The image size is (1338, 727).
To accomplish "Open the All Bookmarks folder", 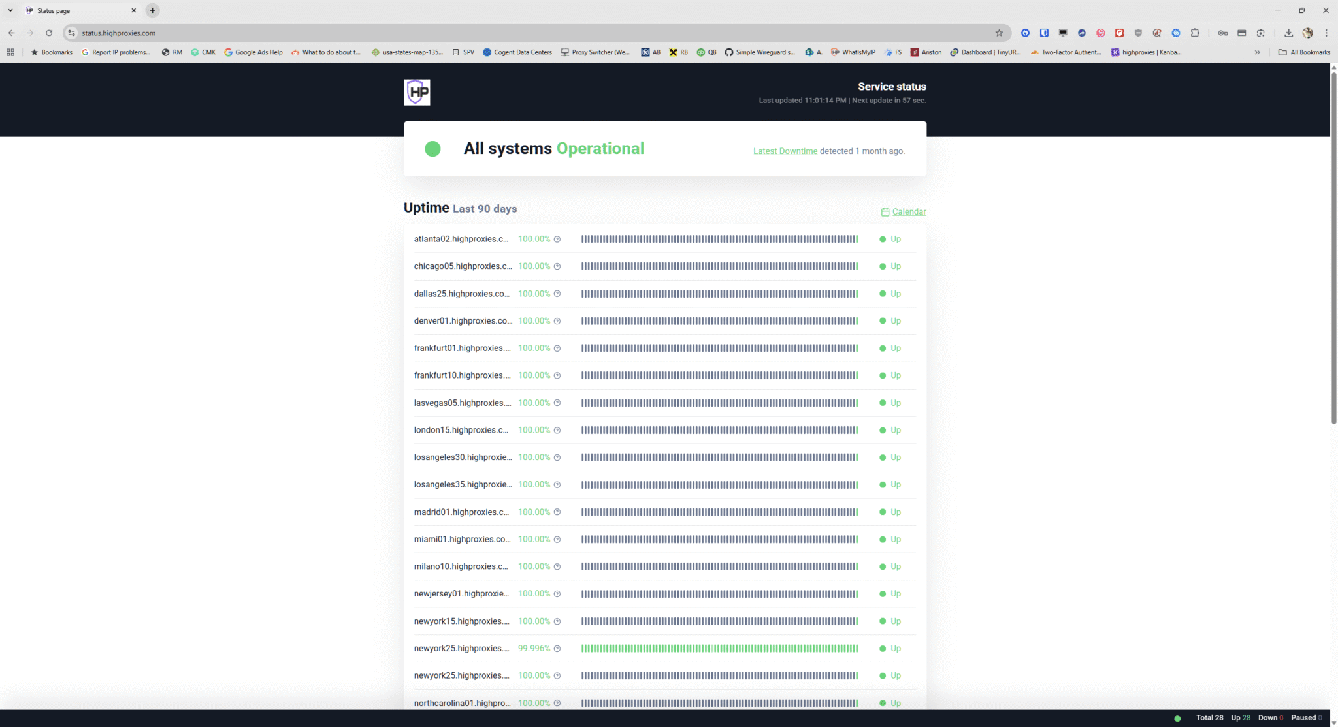I will (1304, 52).
